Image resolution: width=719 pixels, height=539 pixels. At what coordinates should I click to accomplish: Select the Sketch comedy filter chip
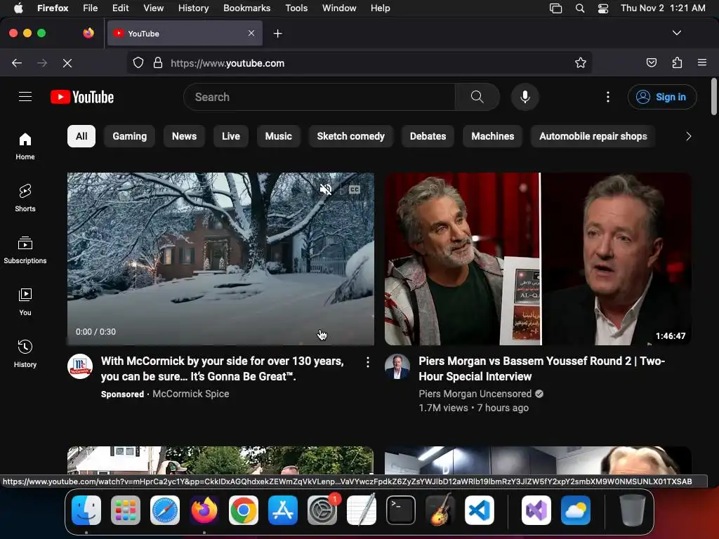351,136
